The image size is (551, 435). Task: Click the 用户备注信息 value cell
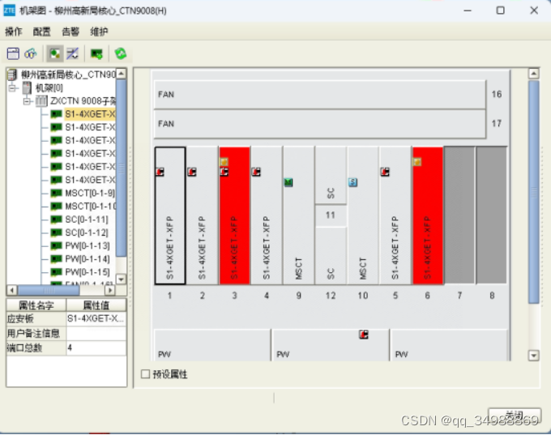pyautogui.click(x=96, y=333)
